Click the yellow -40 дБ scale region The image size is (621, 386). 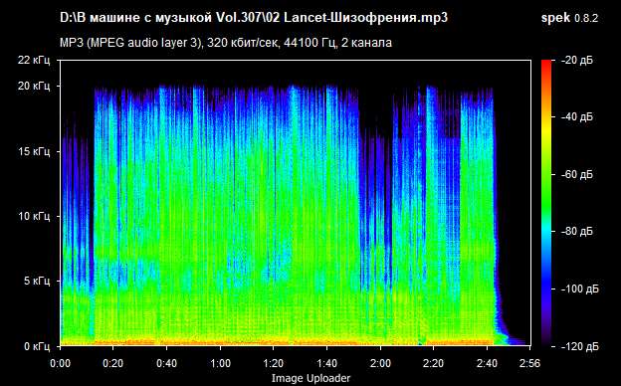(546, 117)
